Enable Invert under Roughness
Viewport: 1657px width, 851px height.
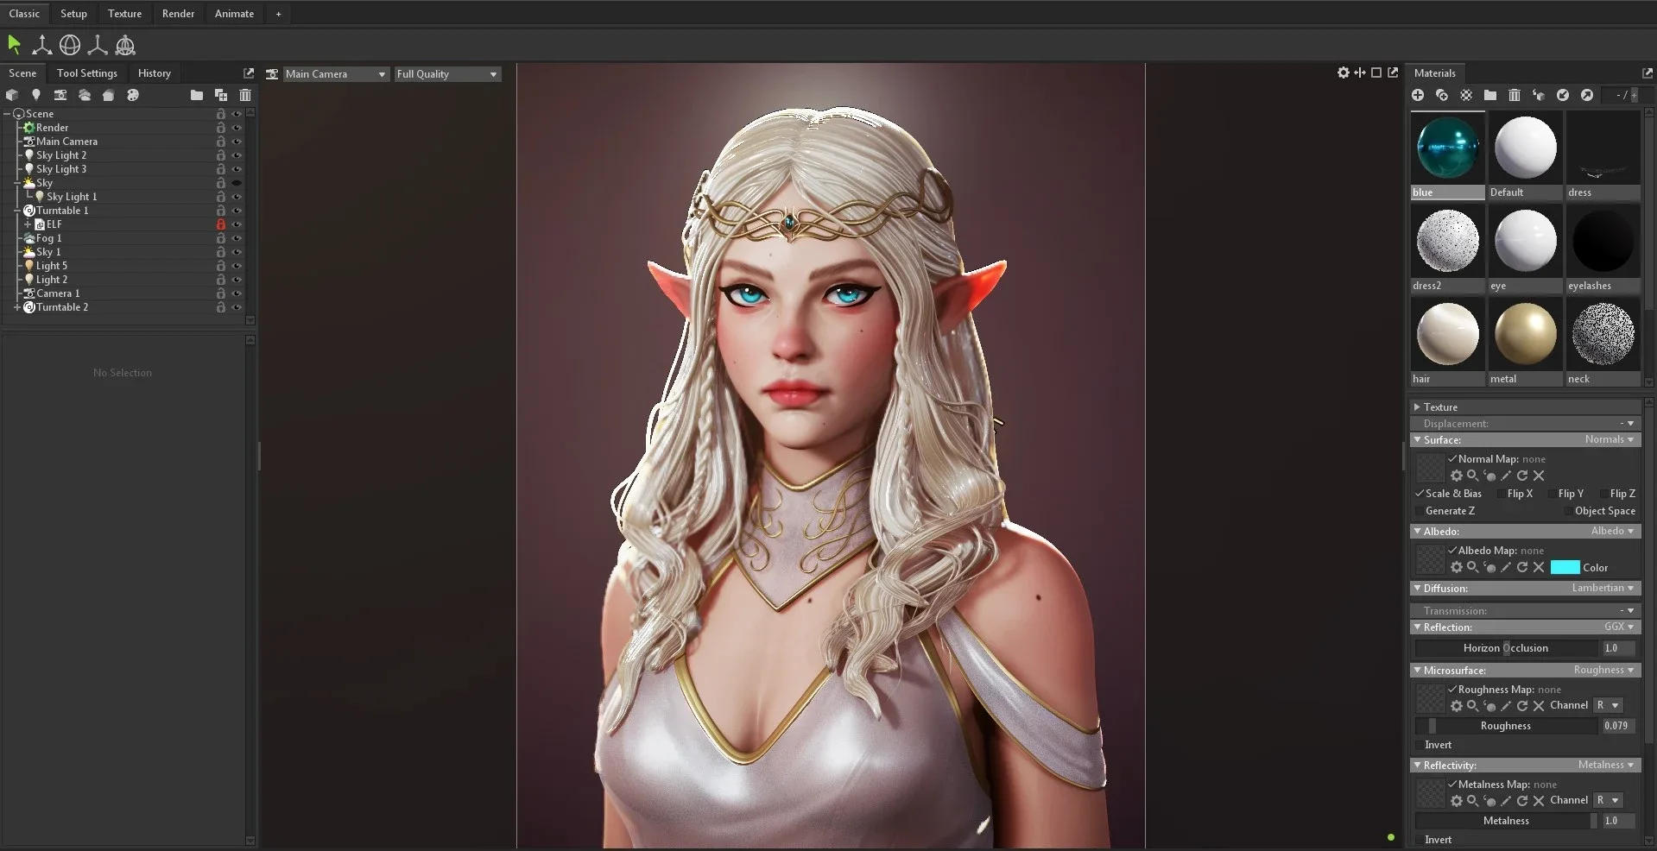(1419, 745)
